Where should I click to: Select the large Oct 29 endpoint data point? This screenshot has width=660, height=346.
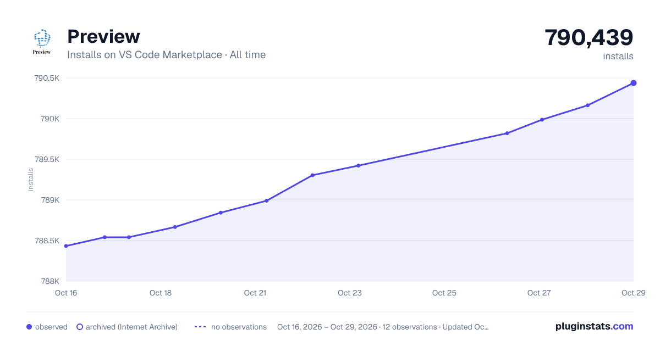(x=634, y=83)
